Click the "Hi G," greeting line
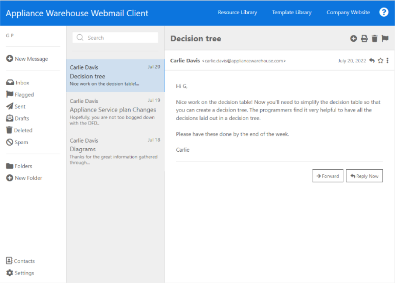Image resolution: width=395 pixels, height=283 pixels. tap(182, 86)
